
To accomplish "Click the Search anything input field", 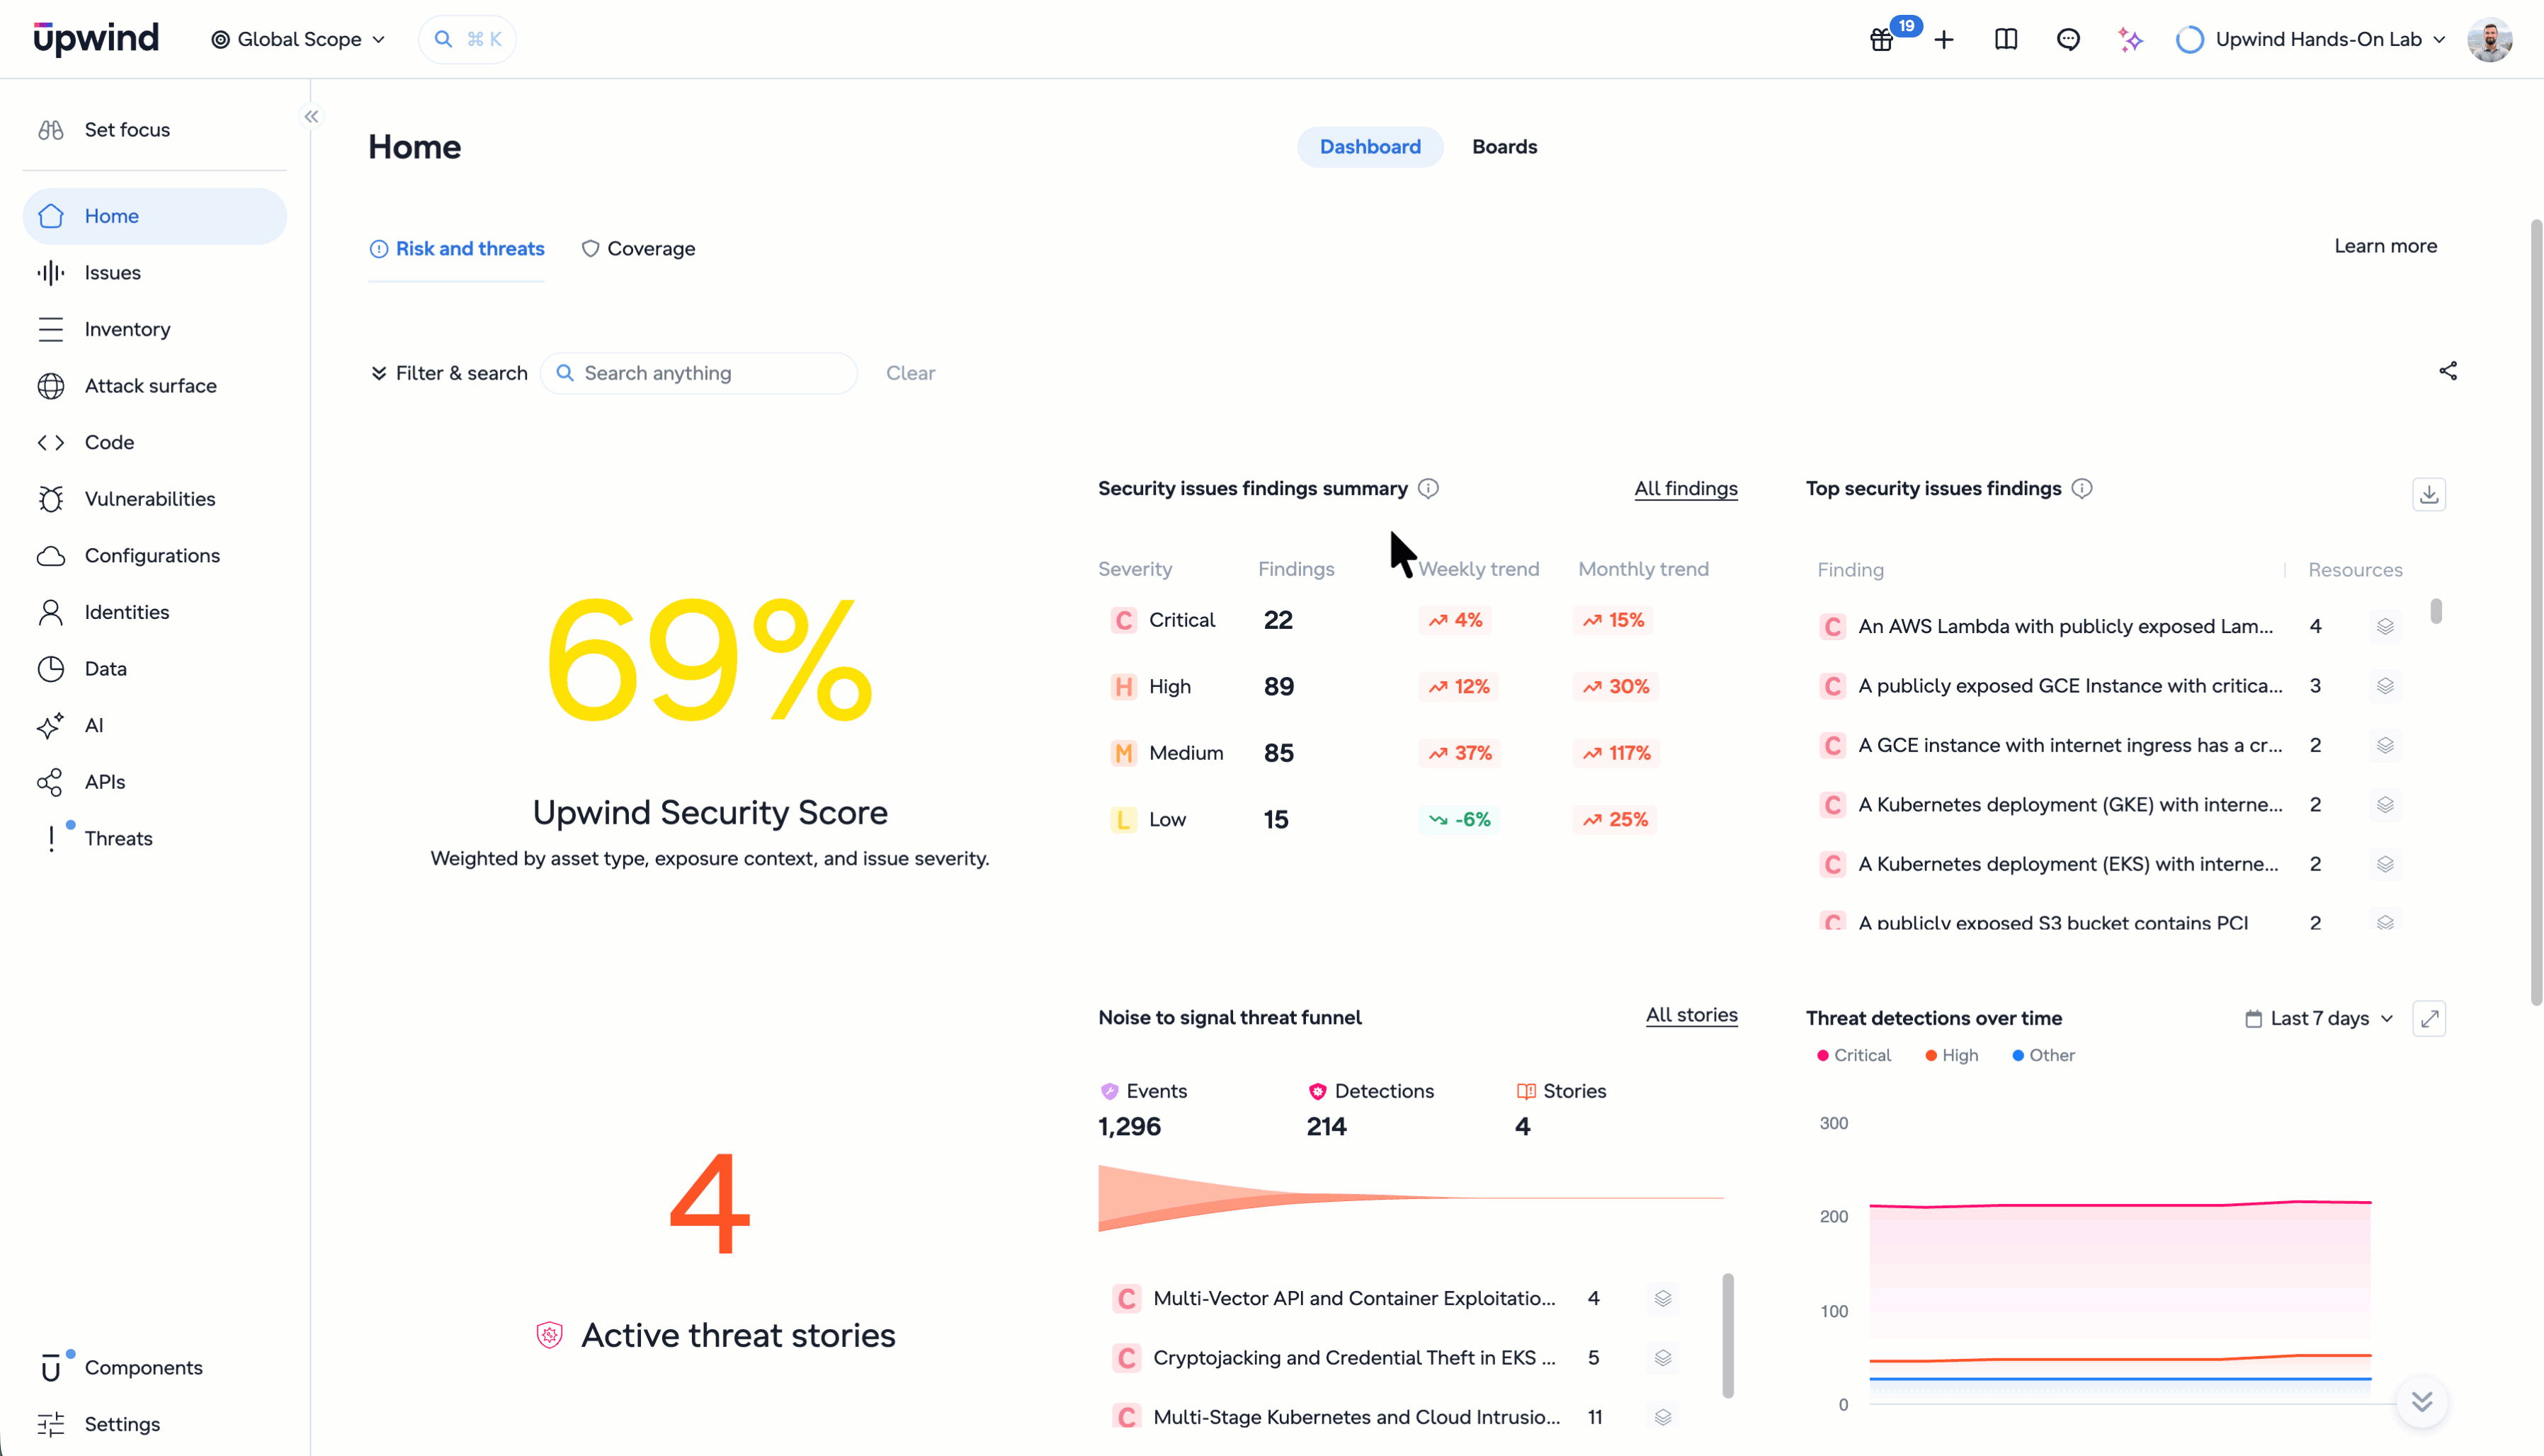I will (x=699, y=373).
